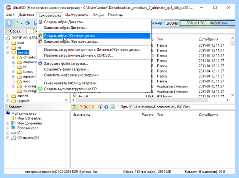The width and height of the screenshot is (239, 178).
Task: Click the green multiboot CD icon
Action: (x=40, y=89)
